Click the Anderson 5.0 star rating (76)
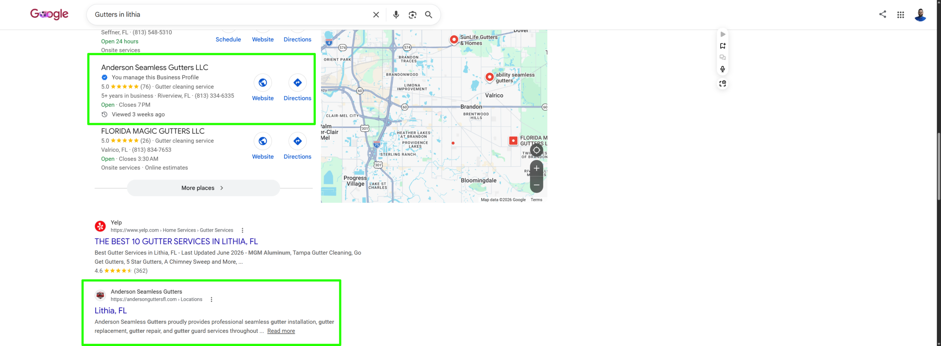 click(126, 87)
